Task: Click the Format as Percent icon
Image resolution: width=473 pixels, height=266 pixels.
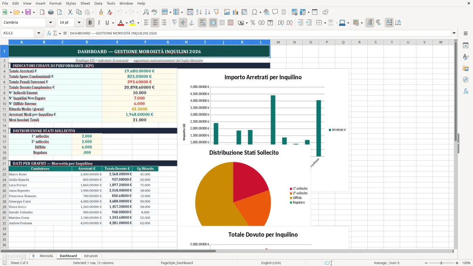Action: [253, 23]
